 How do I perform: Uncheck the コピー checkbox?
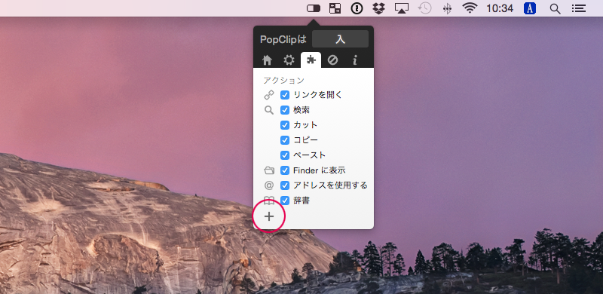click(x=285, y=140)
